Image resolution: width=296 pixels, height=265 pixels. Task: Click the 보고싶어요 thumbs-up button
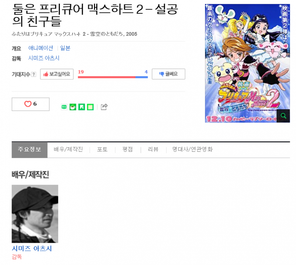[x=57, y=74]
